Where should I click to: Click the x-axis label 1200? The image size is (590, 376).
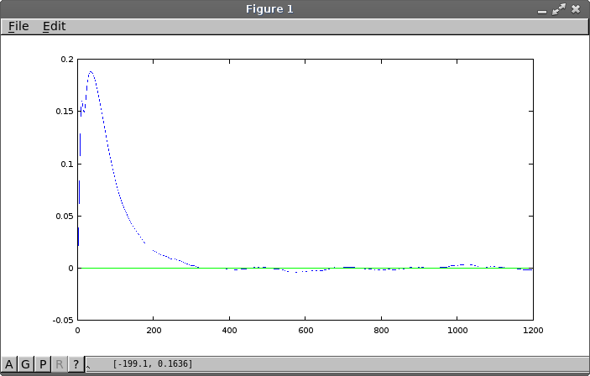(533, 331)
